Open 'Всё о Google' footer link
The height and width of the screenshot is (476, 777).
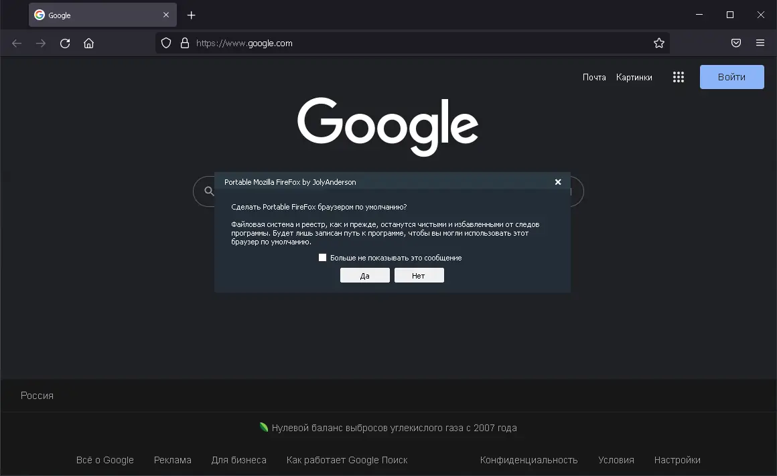point(105,460)
